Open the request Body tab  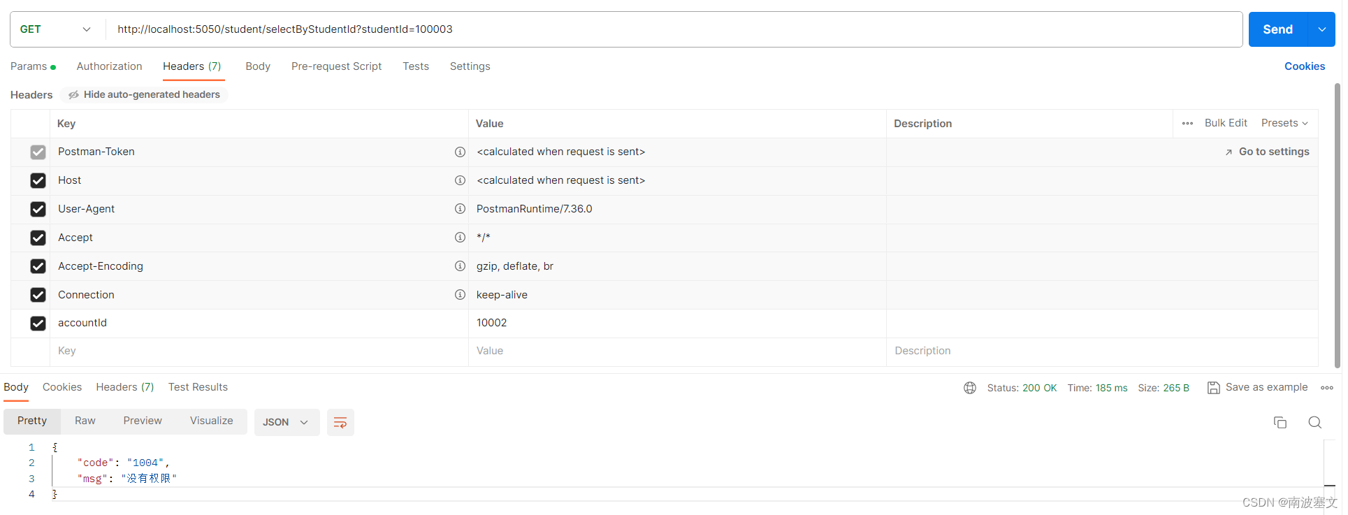point(258,66)
